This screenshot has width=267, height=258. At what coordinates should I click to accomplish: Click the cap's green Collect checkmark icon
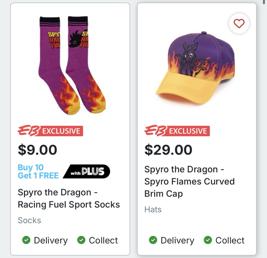coord(208,240)
